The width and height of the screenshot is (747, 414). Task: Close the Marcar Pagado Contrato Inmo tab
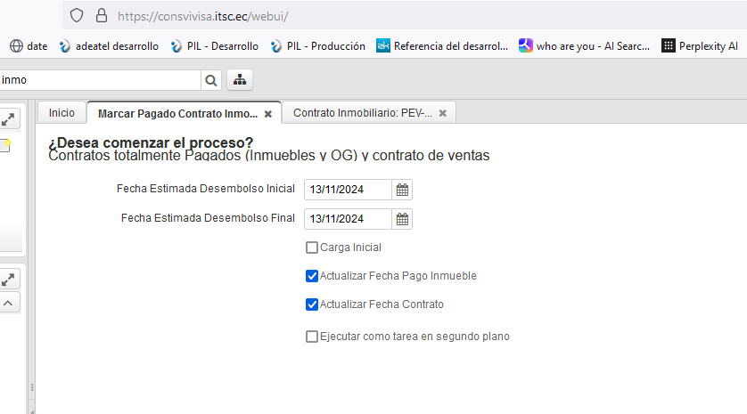268,114
